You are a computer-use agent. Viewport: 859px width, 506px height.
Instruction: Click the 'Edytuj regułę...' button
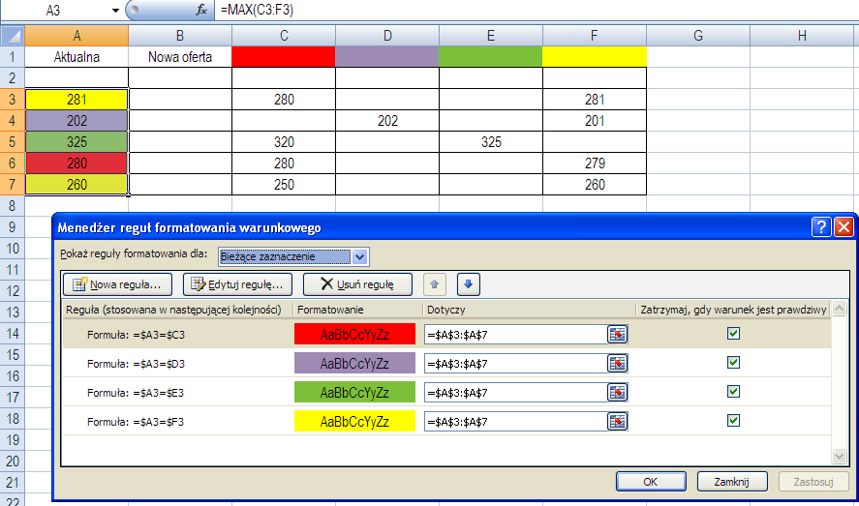pos(237,284)
